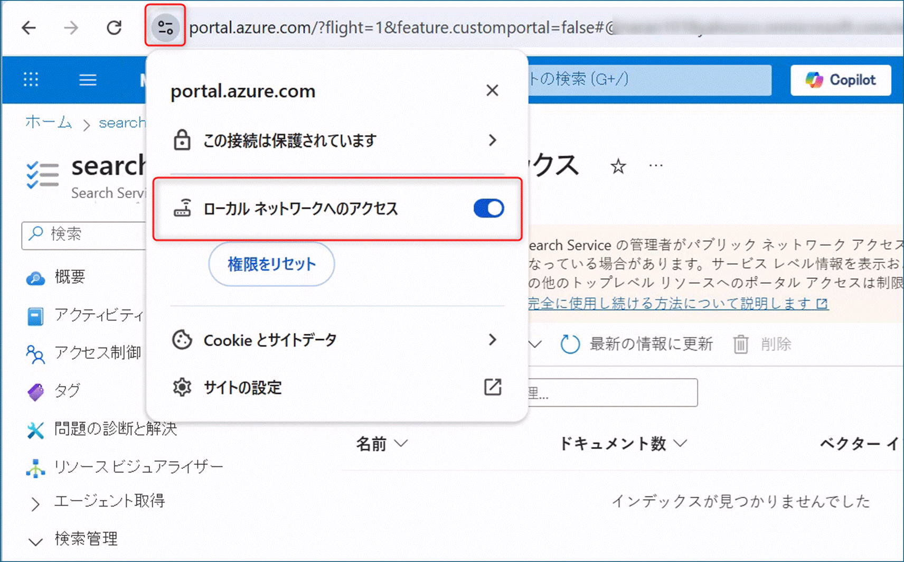The width and height of the screenshot is (904, 562).
Task: Click the 権限をリセット button
Action: 271,265
